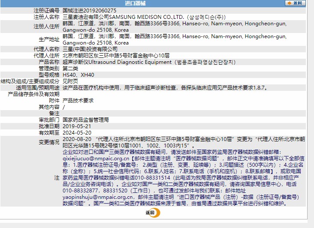Select registrant name SAMSUNG MEDISON CO.,LTD.

pyautogui.click(x=146, y=17)
